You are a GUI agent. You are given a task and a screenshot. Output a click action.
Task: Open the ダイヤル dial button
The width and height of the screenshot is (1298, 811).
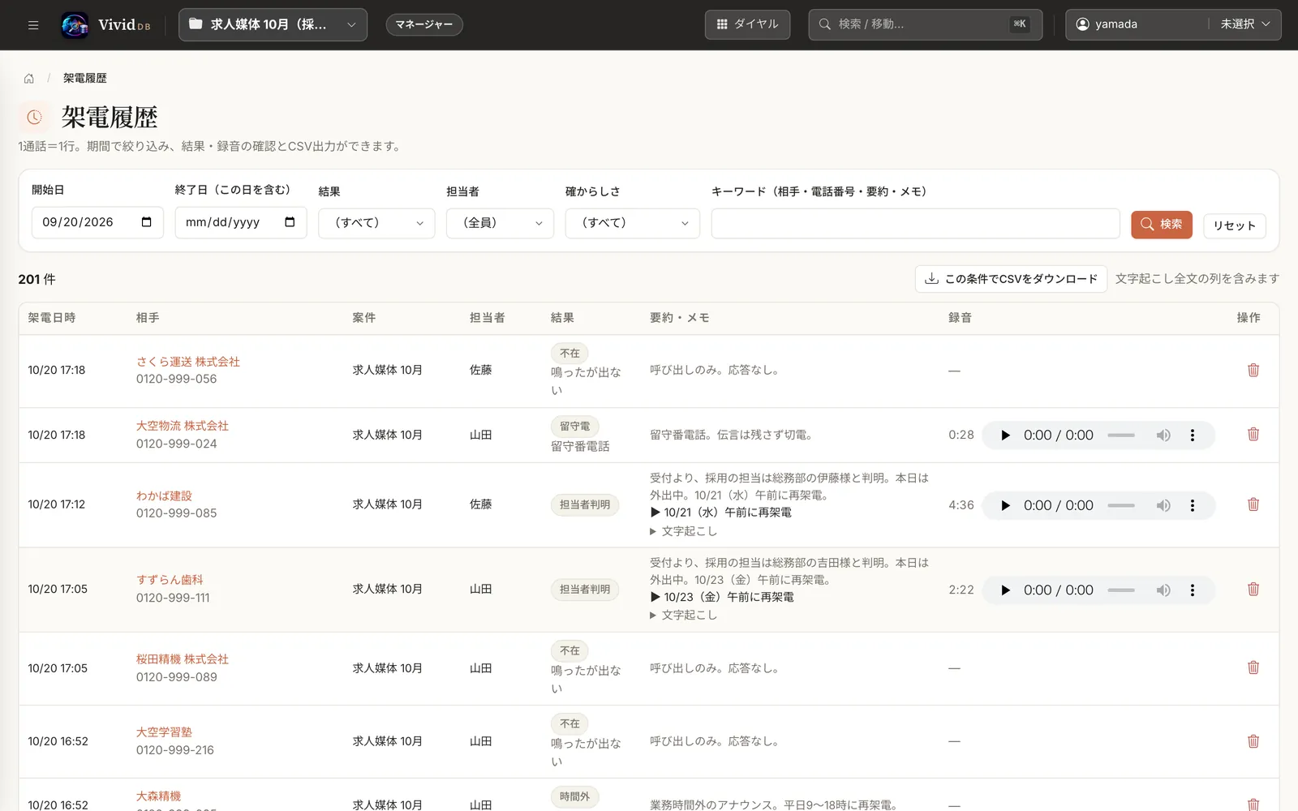click(x=747, y=24)
